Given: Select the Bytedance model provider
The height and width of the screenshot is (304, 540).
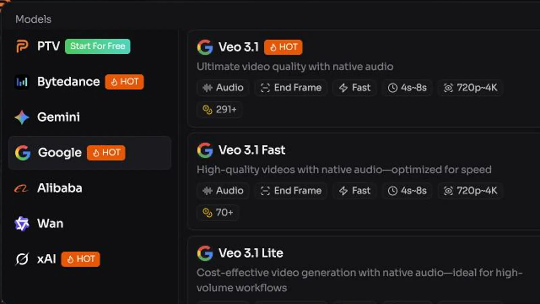Looking at the screenshot, I should click(x=90, y=82).
